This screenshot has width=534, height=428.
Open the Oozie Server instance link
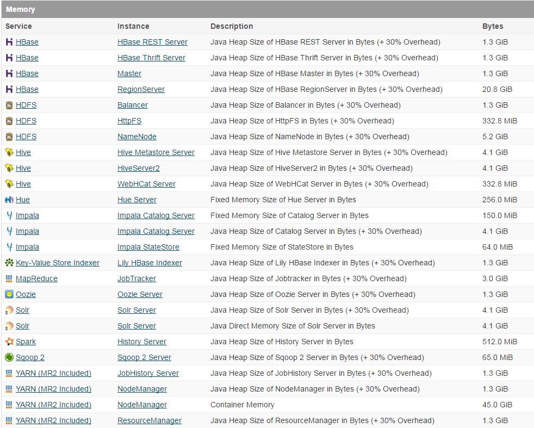point(140,294)
